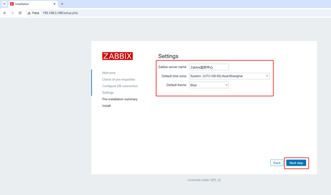Image resolution: width=331 pixels, height=195 pixels.
Task: Select the Installation browser tab
Action: click(33, 4)
